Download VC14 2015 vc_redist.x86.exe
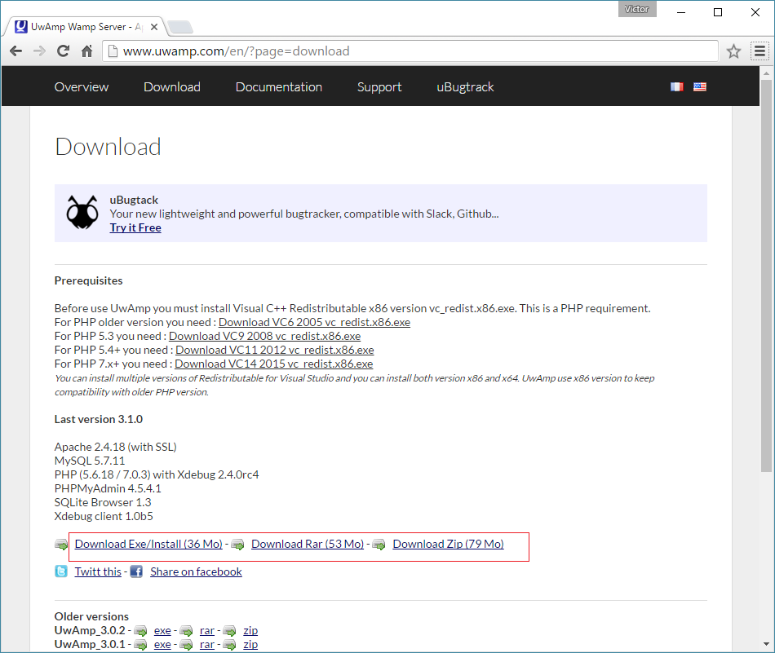Screen dimensions: 775x653 tap(273, 364)
